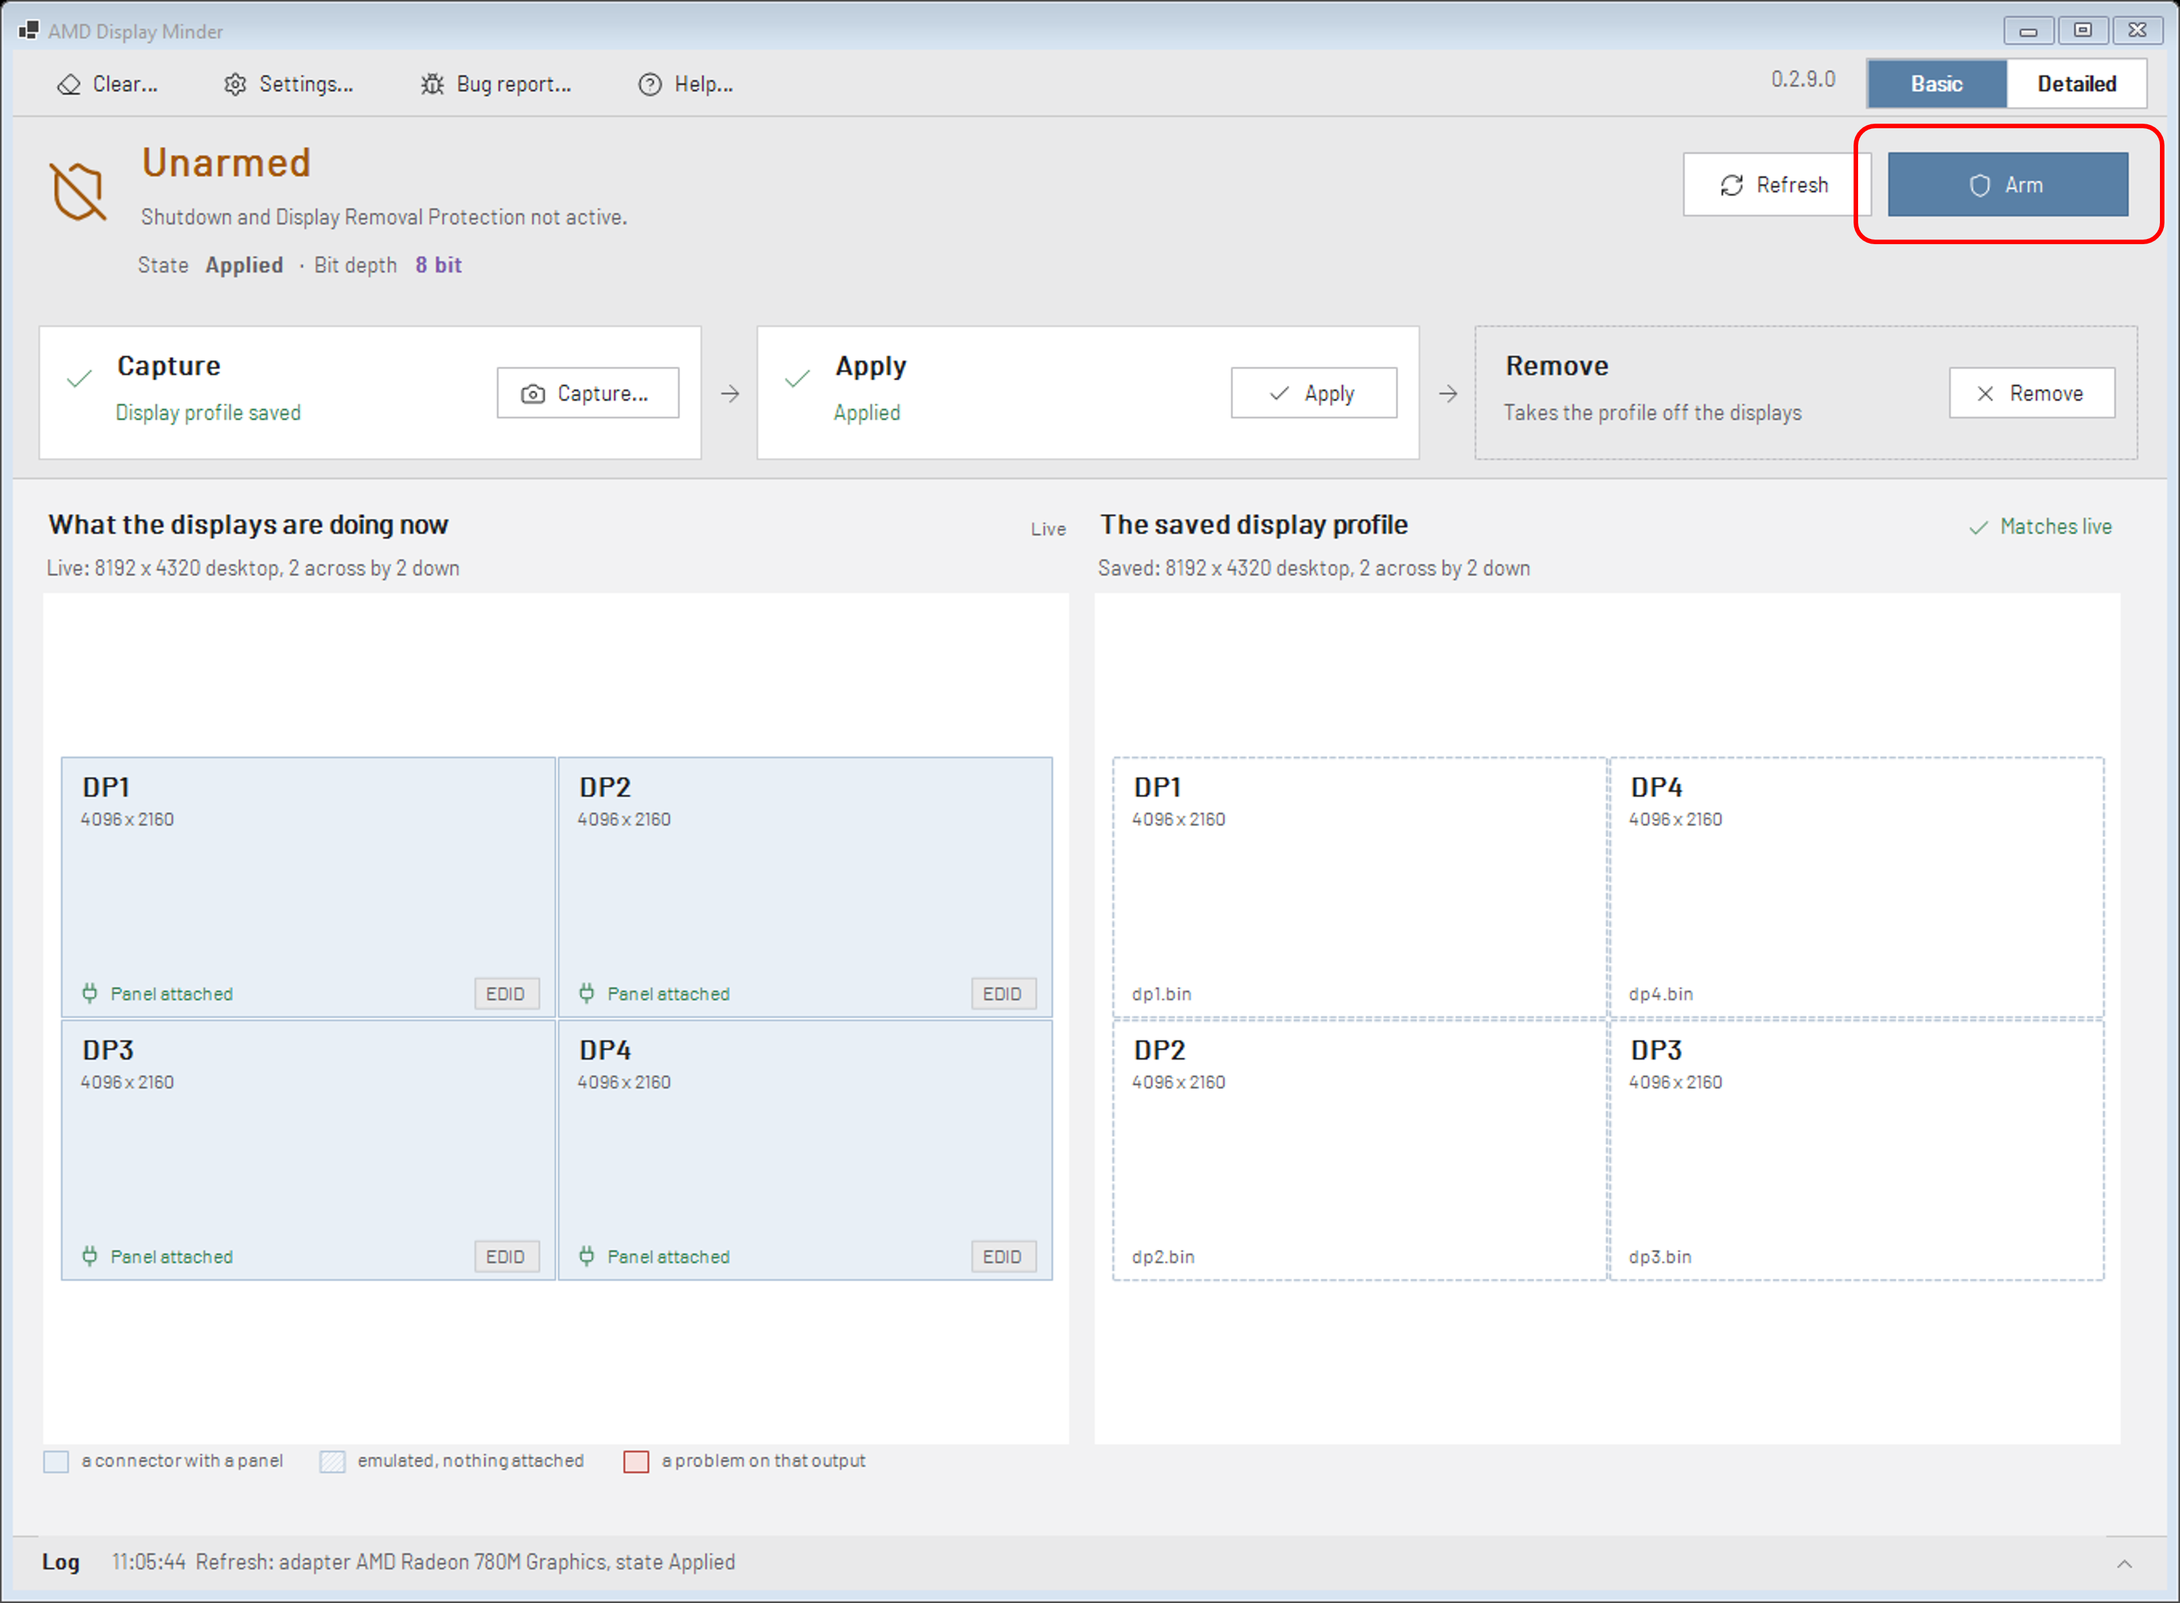Click the Unarmed crossed shield icon

[x=78, y=191]
